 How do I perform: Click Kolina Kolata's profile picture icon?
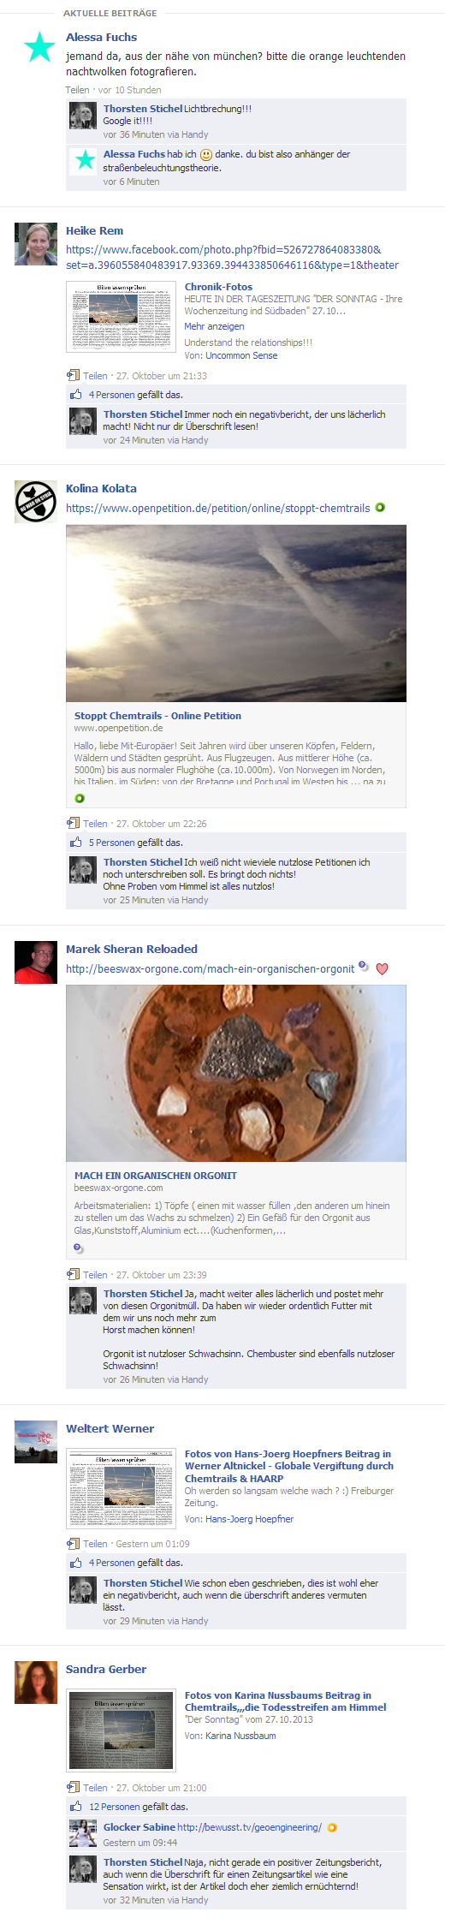tap(36, 502)
